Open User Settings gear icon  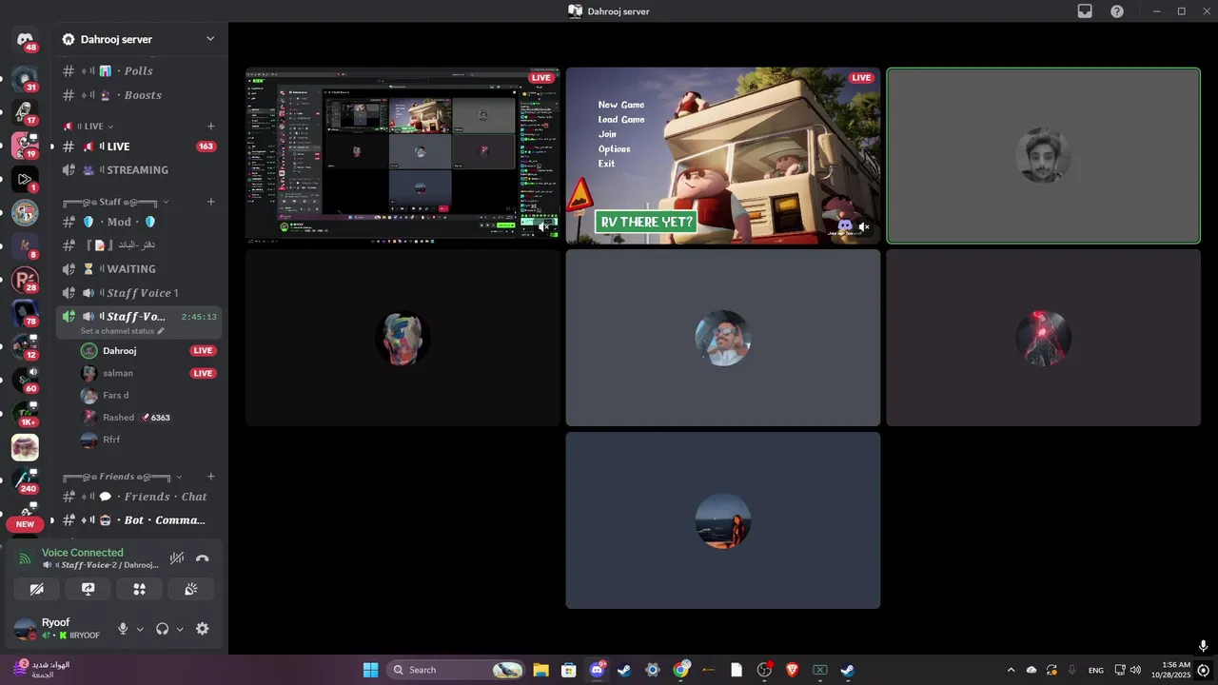203,629
